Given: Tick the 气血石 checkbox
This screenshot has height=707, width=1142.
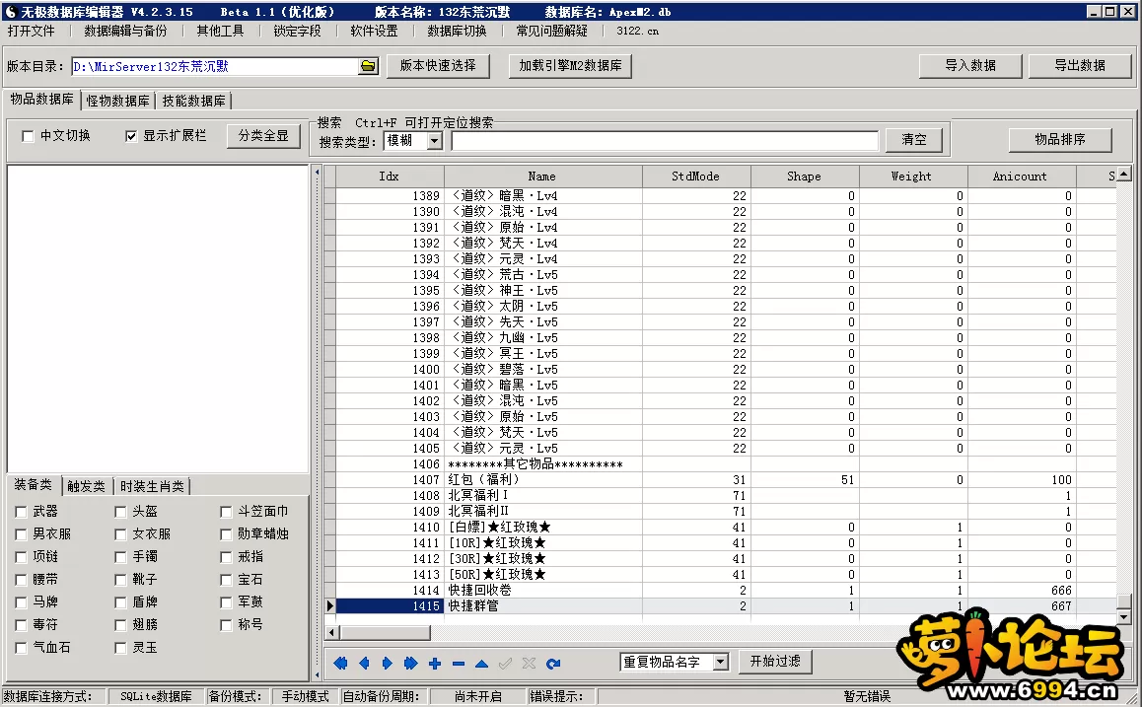Looking at the screenshot, I should (x=21, y=647).
